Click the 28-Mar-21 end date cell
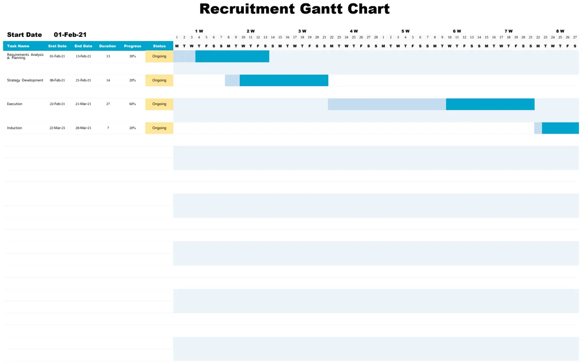 83,128
